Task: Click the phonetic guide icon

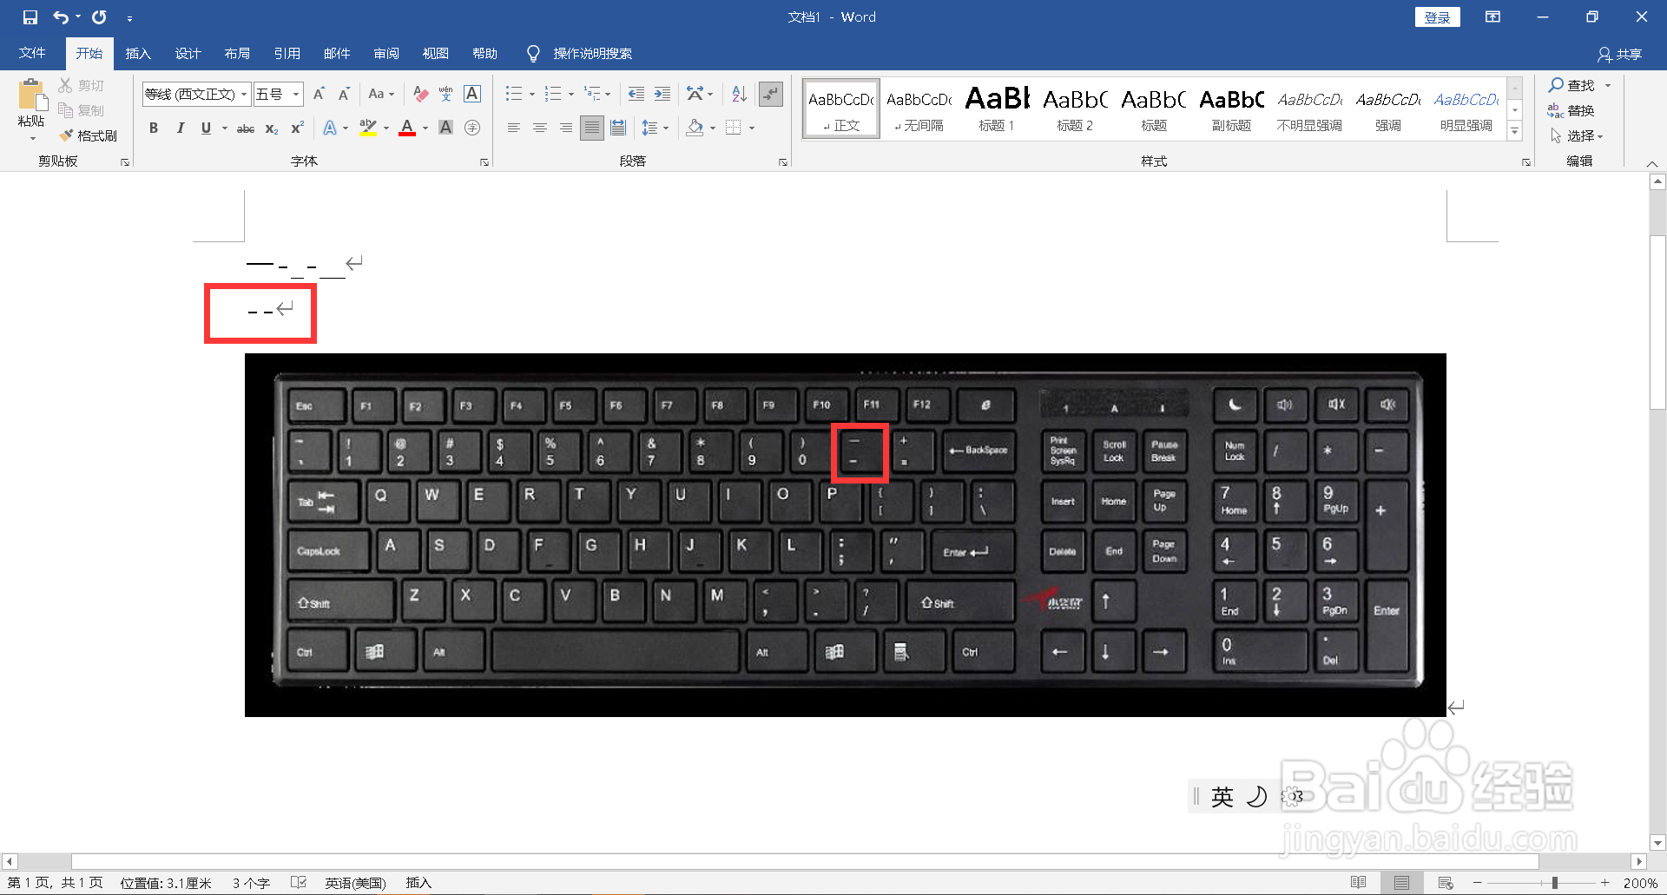Action: point(446,94)
